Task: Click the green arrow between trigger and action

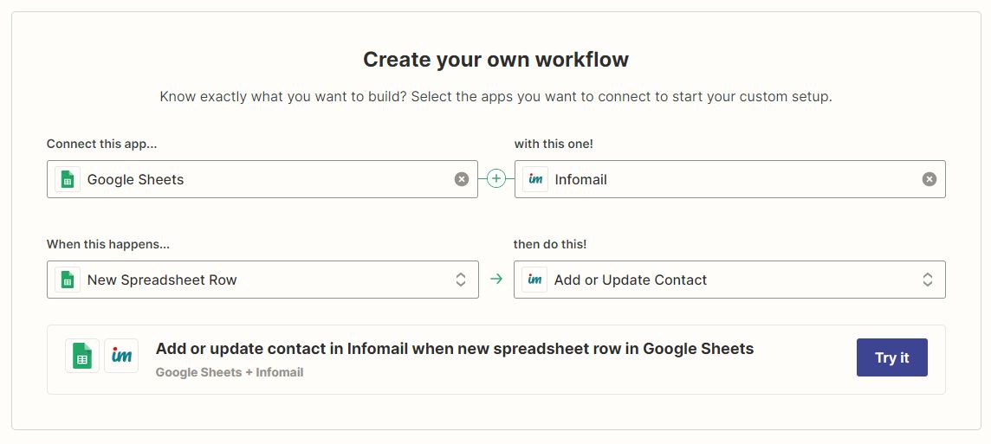Action: (x=496, y=280)
